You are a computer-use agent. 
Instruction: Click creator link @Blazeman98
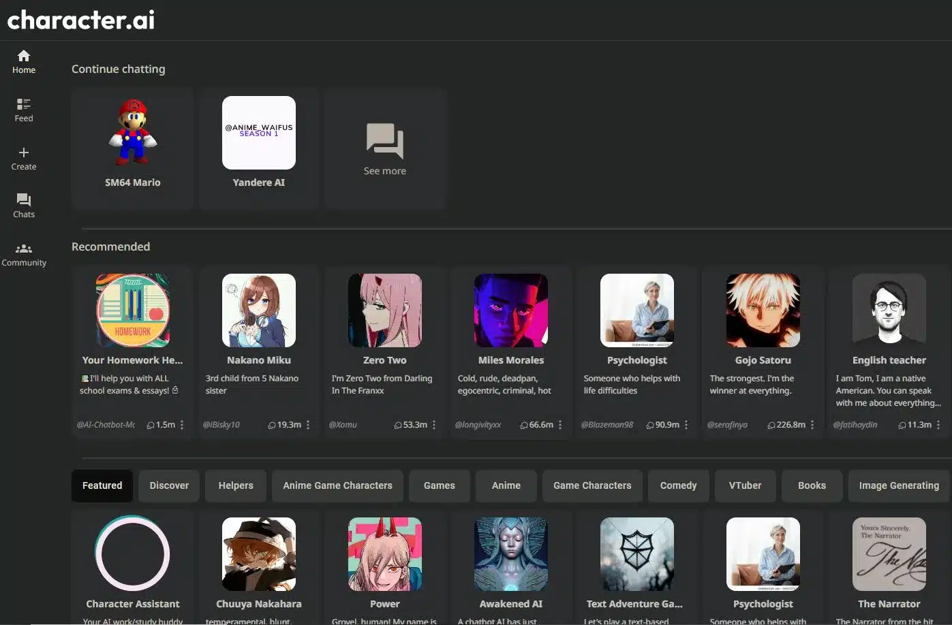tap(607, 425)
